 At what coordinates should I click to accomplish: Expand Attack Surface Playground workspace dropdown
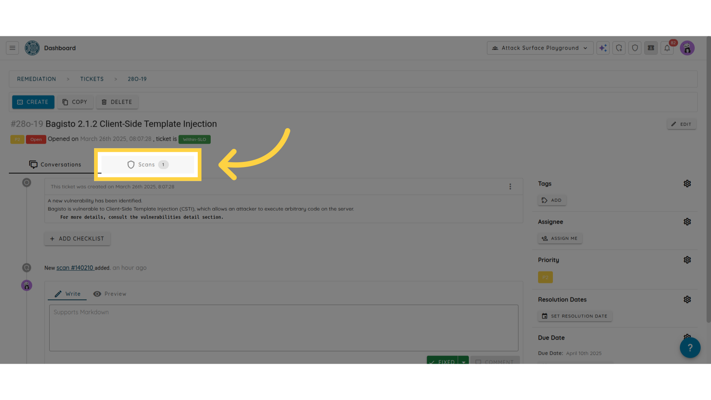(x=540, y=48)
